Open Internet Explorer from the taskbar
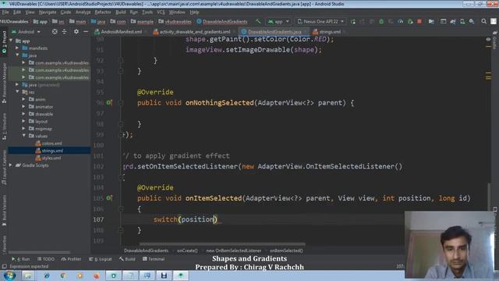This screenshot has width=499, height=281. pyautogui.click(x=47, y=276)
